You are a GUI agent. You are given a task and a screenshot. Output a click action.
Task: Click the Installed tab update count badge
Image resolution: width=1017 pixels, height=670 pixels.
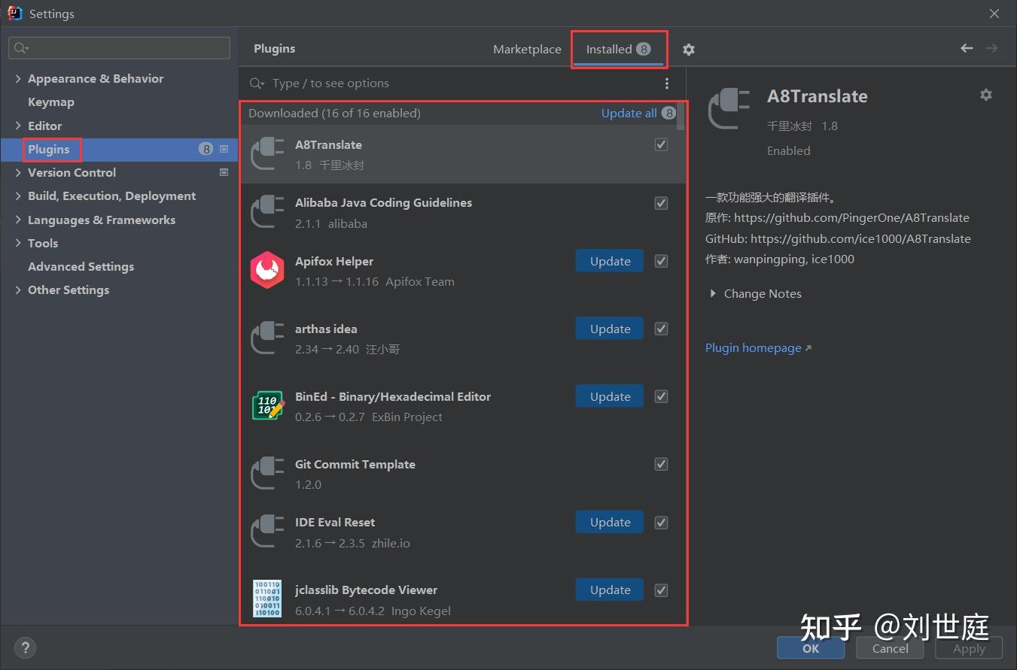point(643,49)
